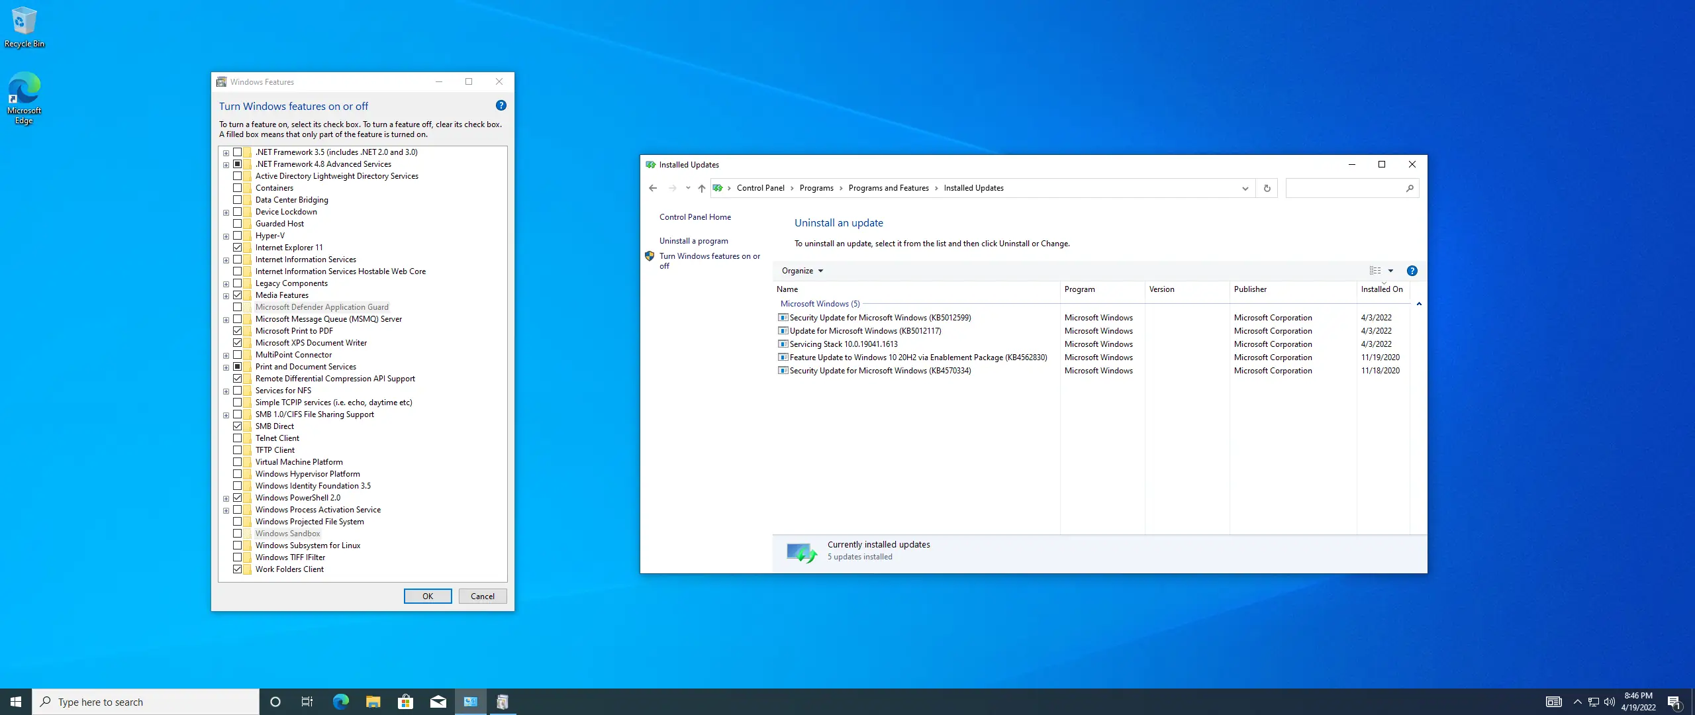
Task: Click the search magnifier icon in Installed Updates
Action: point(1410,188)
